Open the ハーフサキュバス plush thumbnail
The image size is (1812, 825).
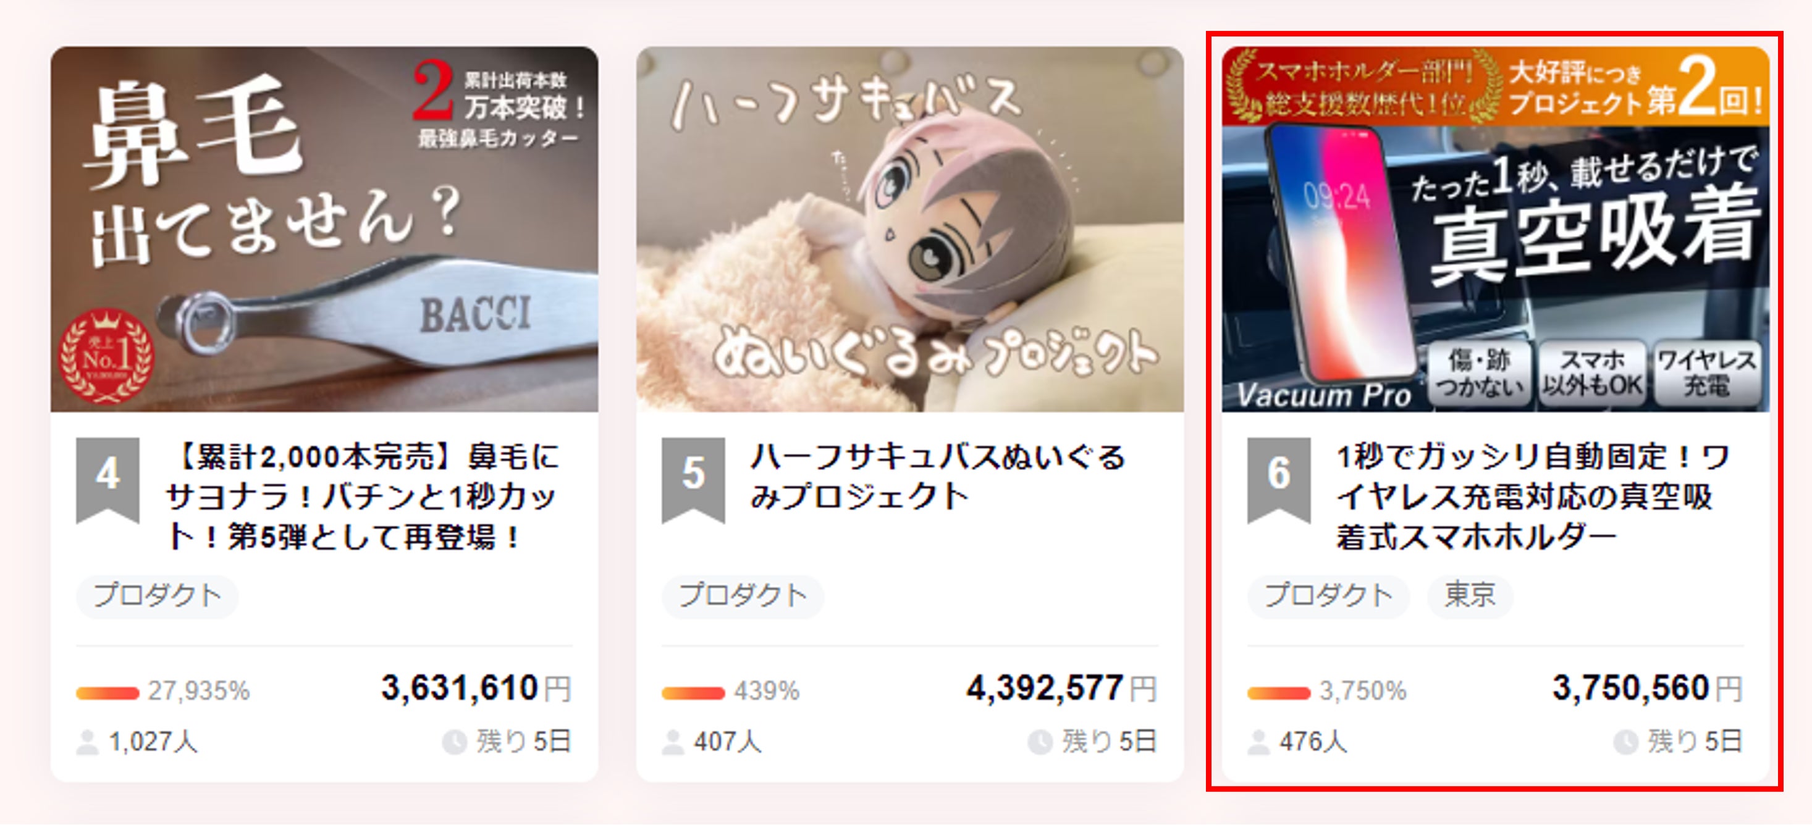click(910, 229)
